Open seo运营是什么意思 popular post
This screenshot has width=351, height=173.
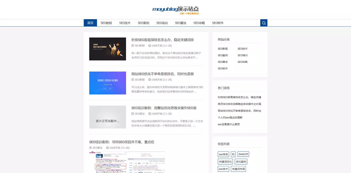coord(229,124)
